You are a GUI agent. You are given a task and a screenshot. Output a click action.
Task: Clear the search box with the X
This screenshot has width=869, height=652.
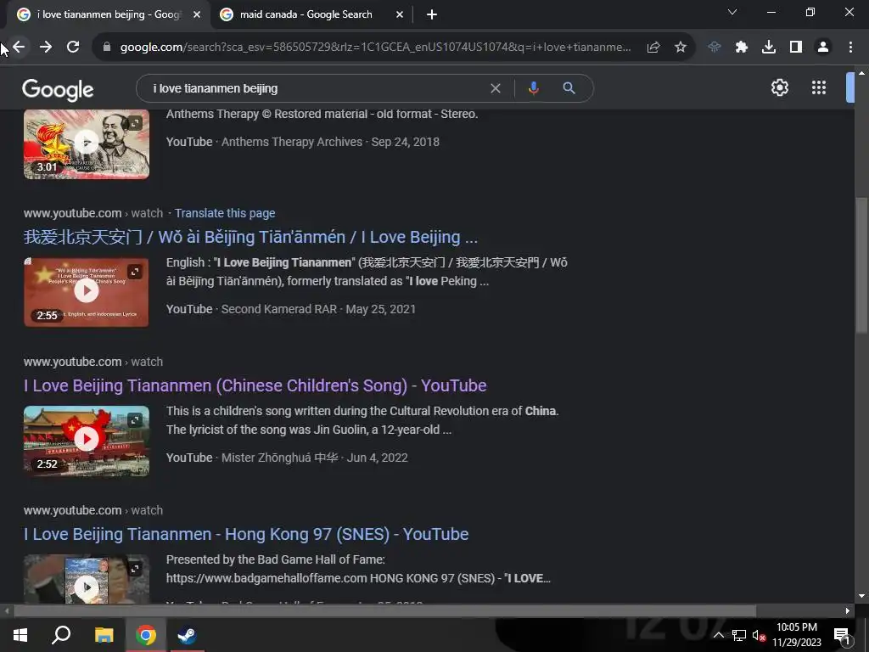coord(496,88)
